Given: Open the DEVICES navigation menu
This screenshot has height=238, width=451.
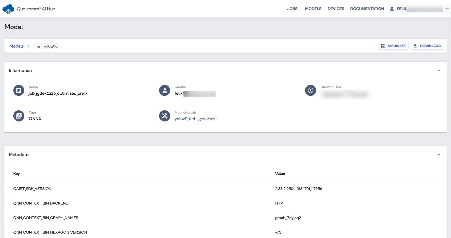Looking at the screenshot, I should 336,9.
